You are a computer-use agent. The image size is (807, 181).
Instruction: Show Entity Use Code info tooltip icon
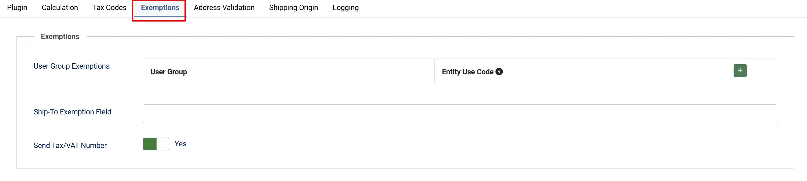click(x=499, y=72)
